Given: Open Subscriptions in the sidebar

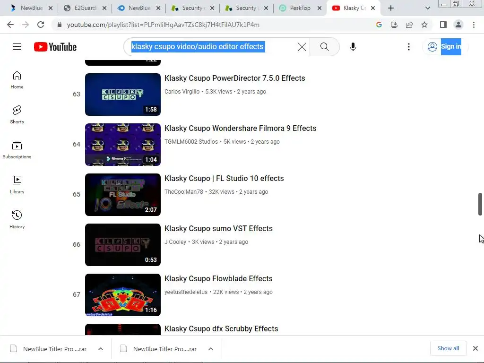Looking at the screenshot, I should pos(17,150).
